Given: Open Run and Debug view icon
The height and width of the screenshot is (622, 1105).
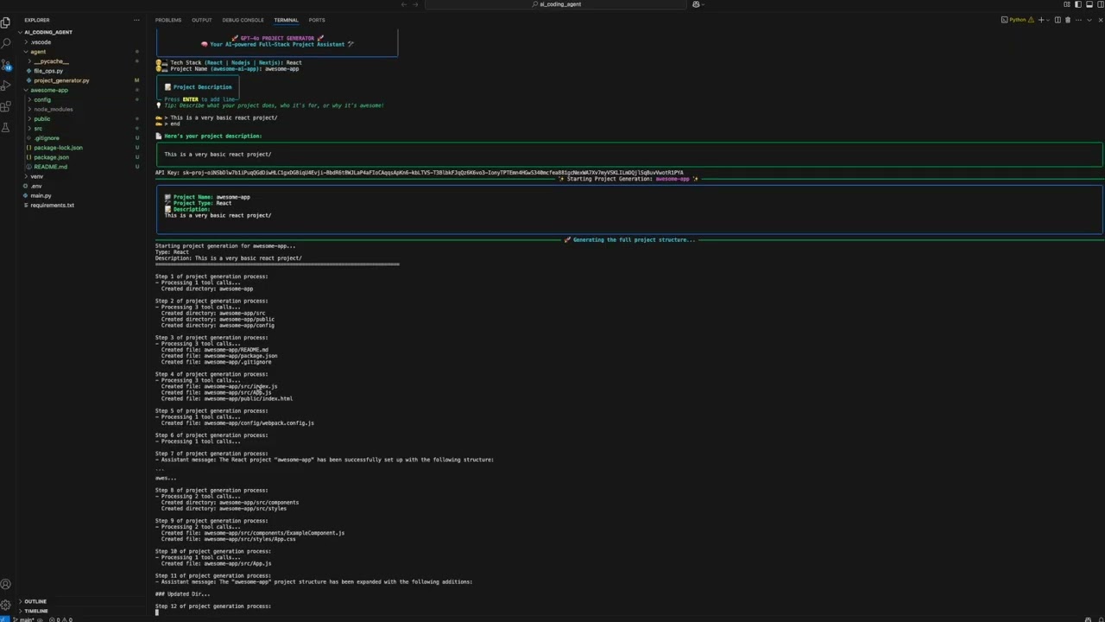Looking at the screenshot, I should click(x=6, y=85).
